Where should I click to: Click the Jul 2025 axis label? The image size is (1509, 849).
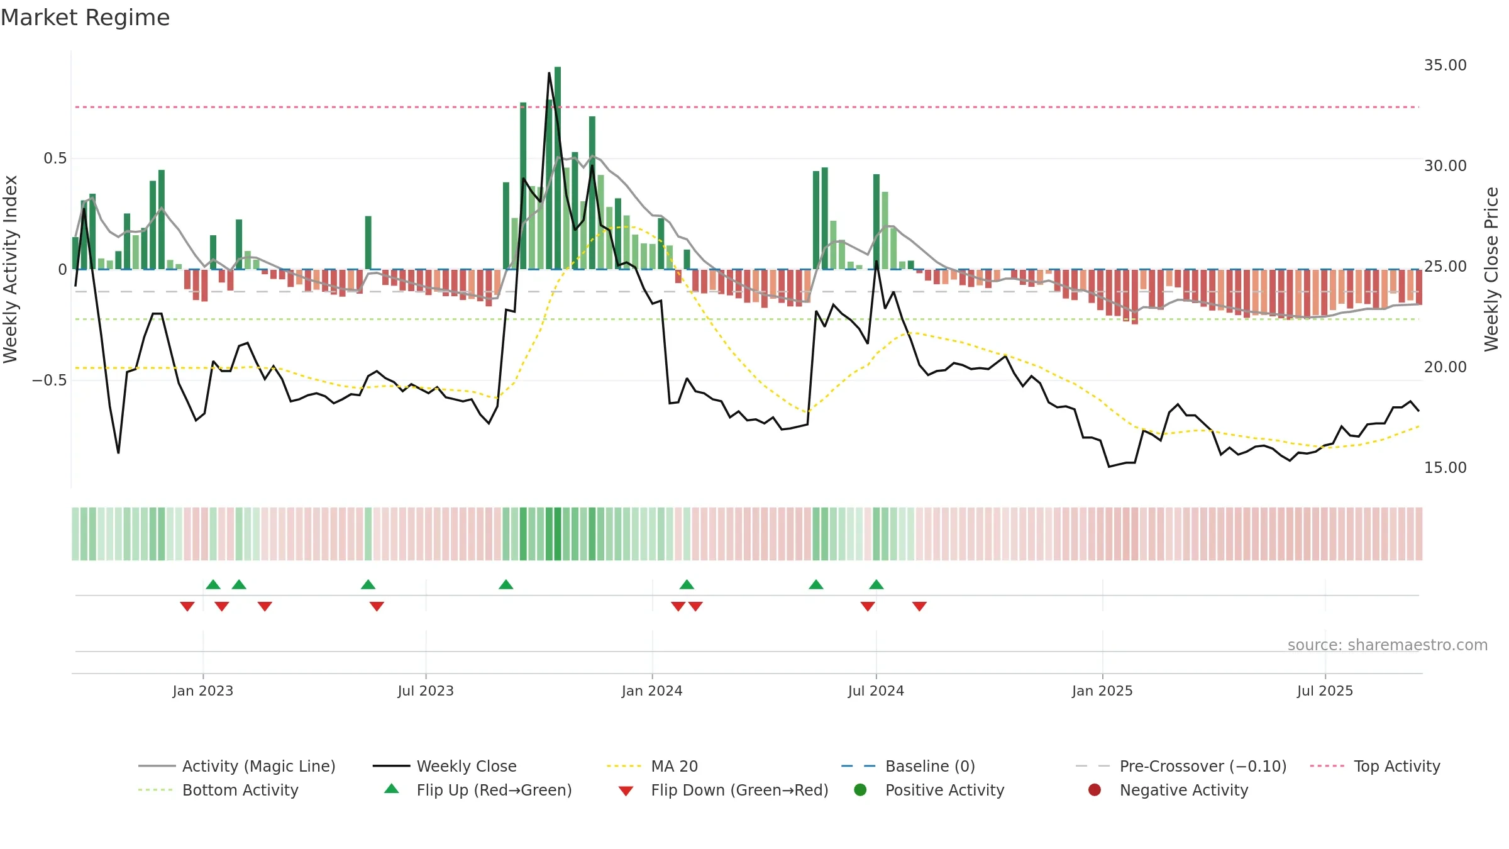[x=1325, y=691]
